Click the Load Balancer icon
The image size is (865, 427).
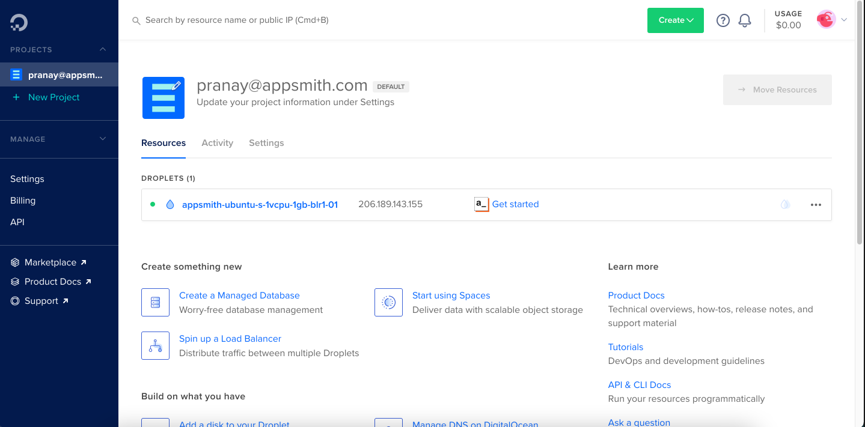(x=155, y=345)
